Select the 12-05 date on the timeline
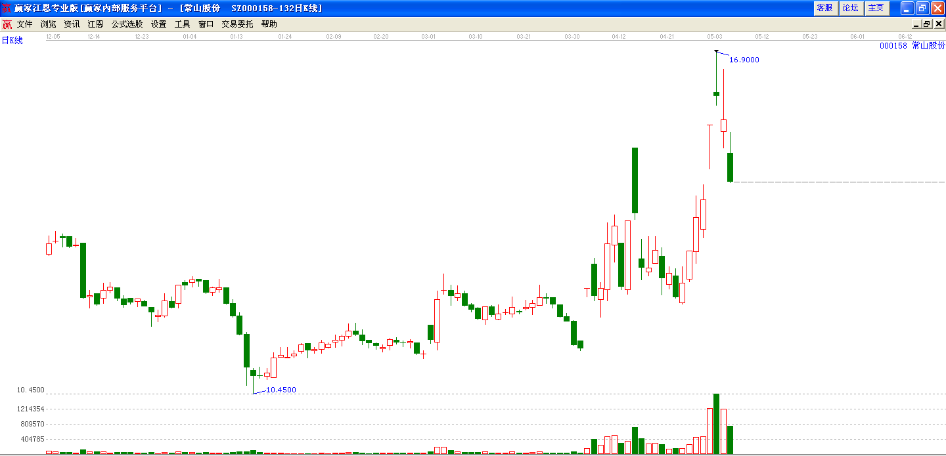The width and height of the screenshot is (946, 456). [x=53, y=37]
